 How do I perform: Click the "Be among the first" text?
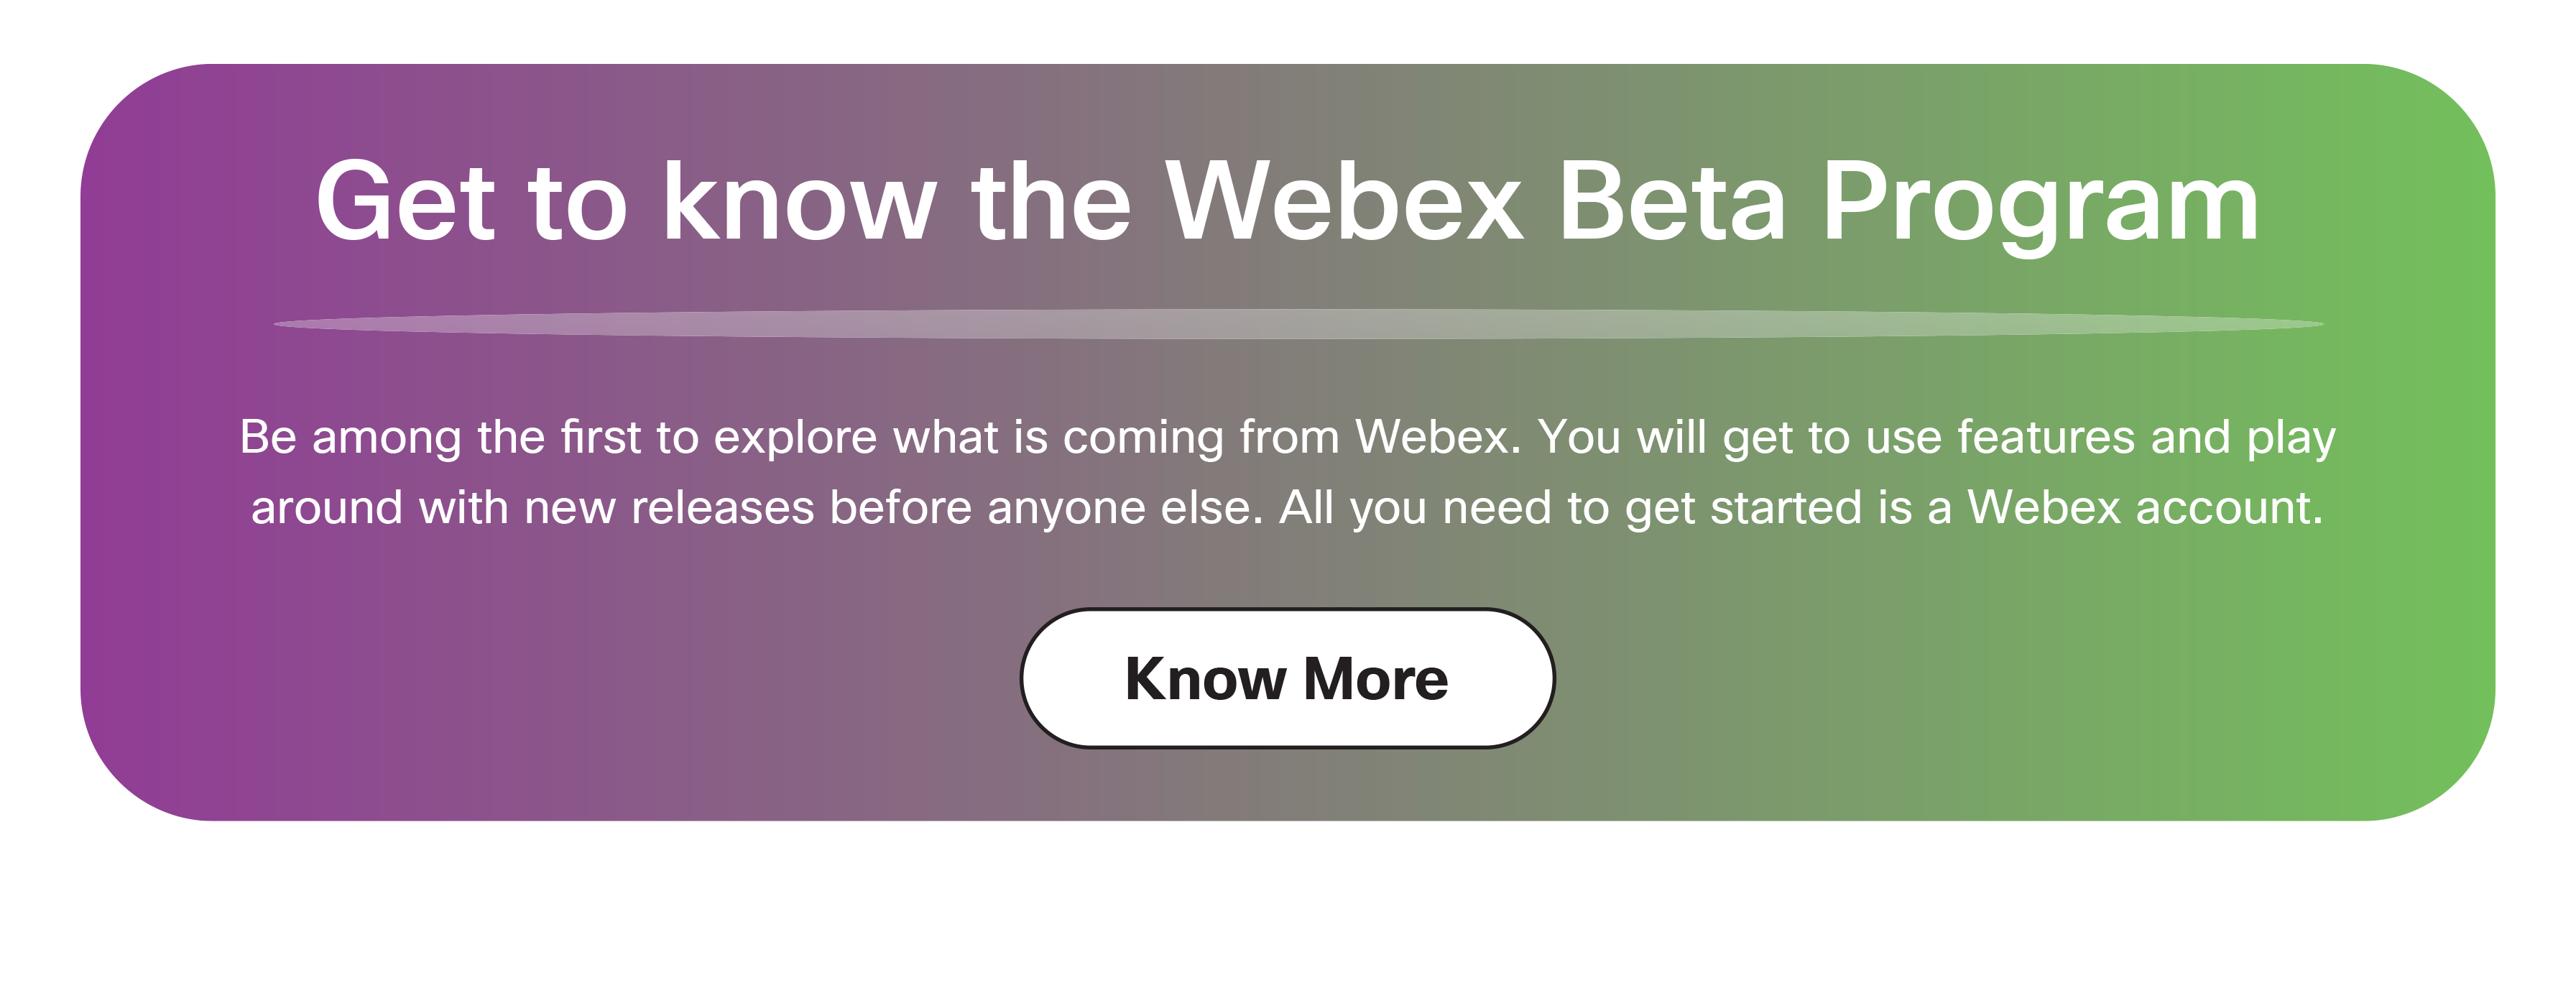click(x=440, y=437)
